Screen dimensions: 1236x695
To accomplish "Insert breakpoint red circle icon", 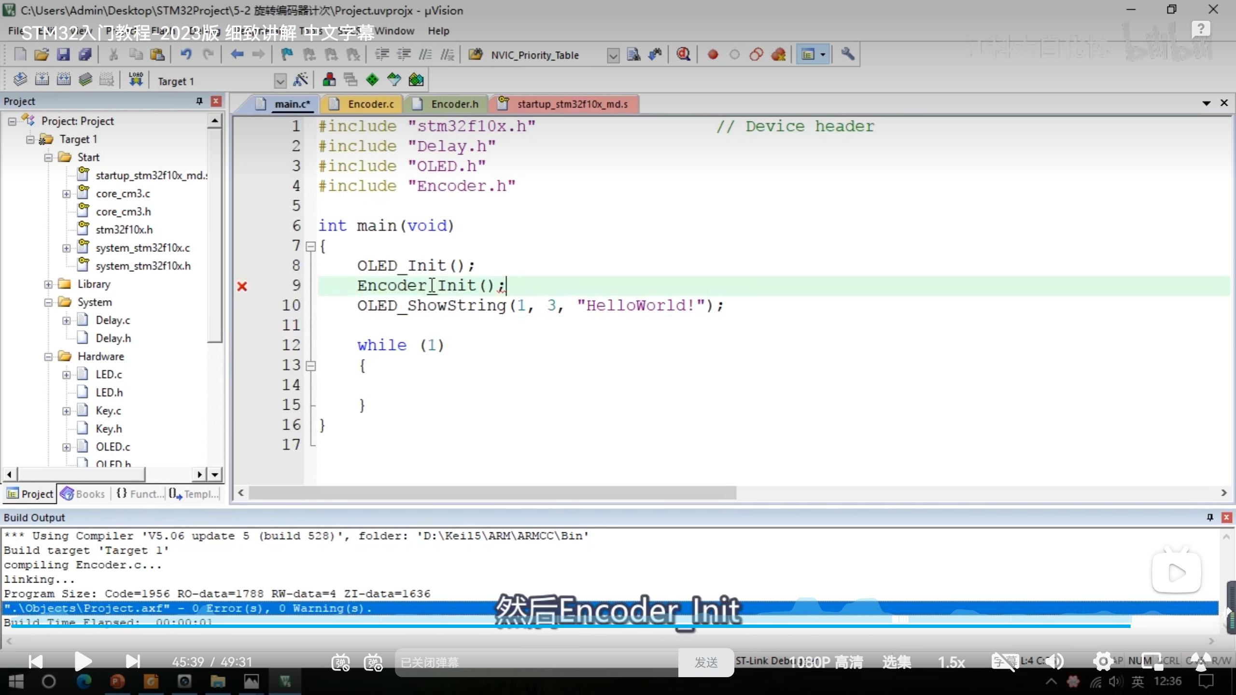I will click(x=713, y=55).
